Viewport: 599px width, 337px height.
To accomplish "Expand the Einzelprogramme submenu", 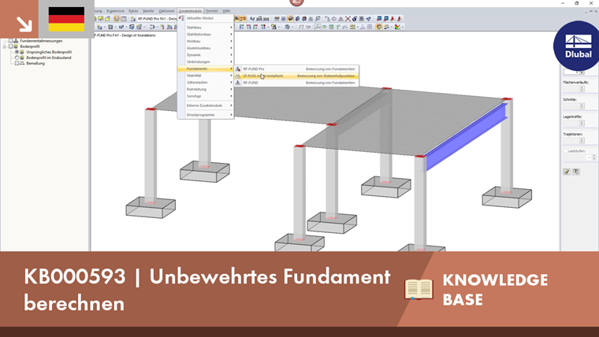I will coord(206,115).
